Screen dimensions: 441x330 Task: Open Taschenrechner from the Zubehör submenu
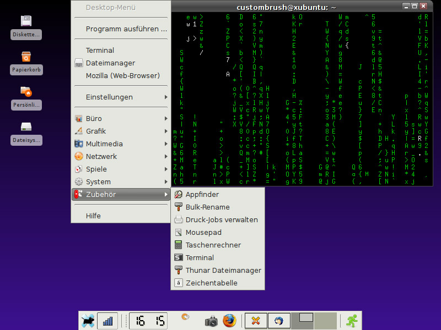(x=213, y=245)
